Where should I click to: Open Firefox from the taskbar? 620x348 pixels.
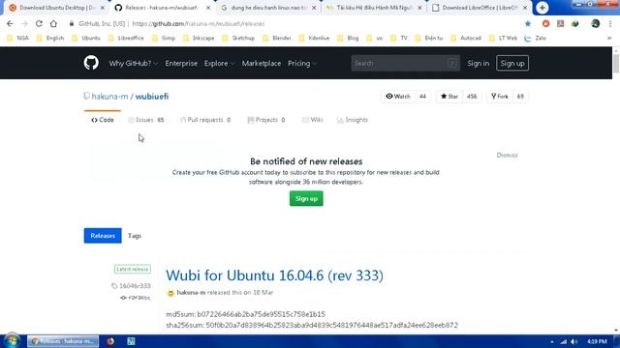coord(110,341)
